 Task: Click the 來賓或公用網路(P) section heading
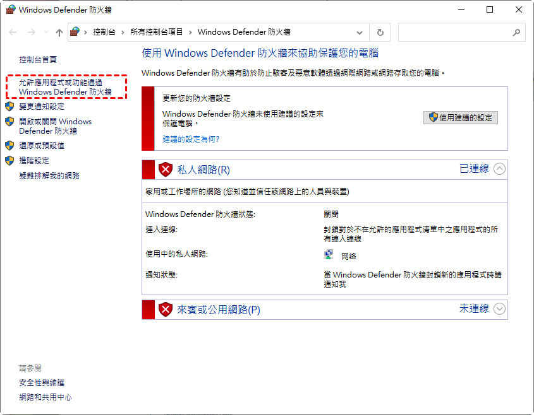pyautogui.click(x=219, y=310)
